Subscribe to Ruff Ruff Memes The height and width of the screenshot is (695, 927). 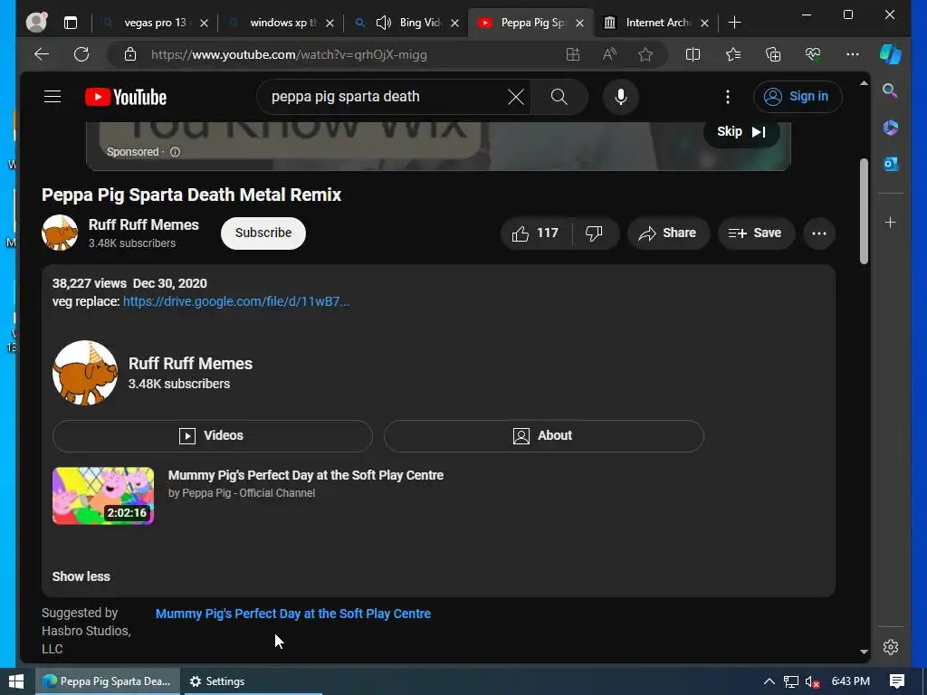pyautogui.click(x=263, y=233)
